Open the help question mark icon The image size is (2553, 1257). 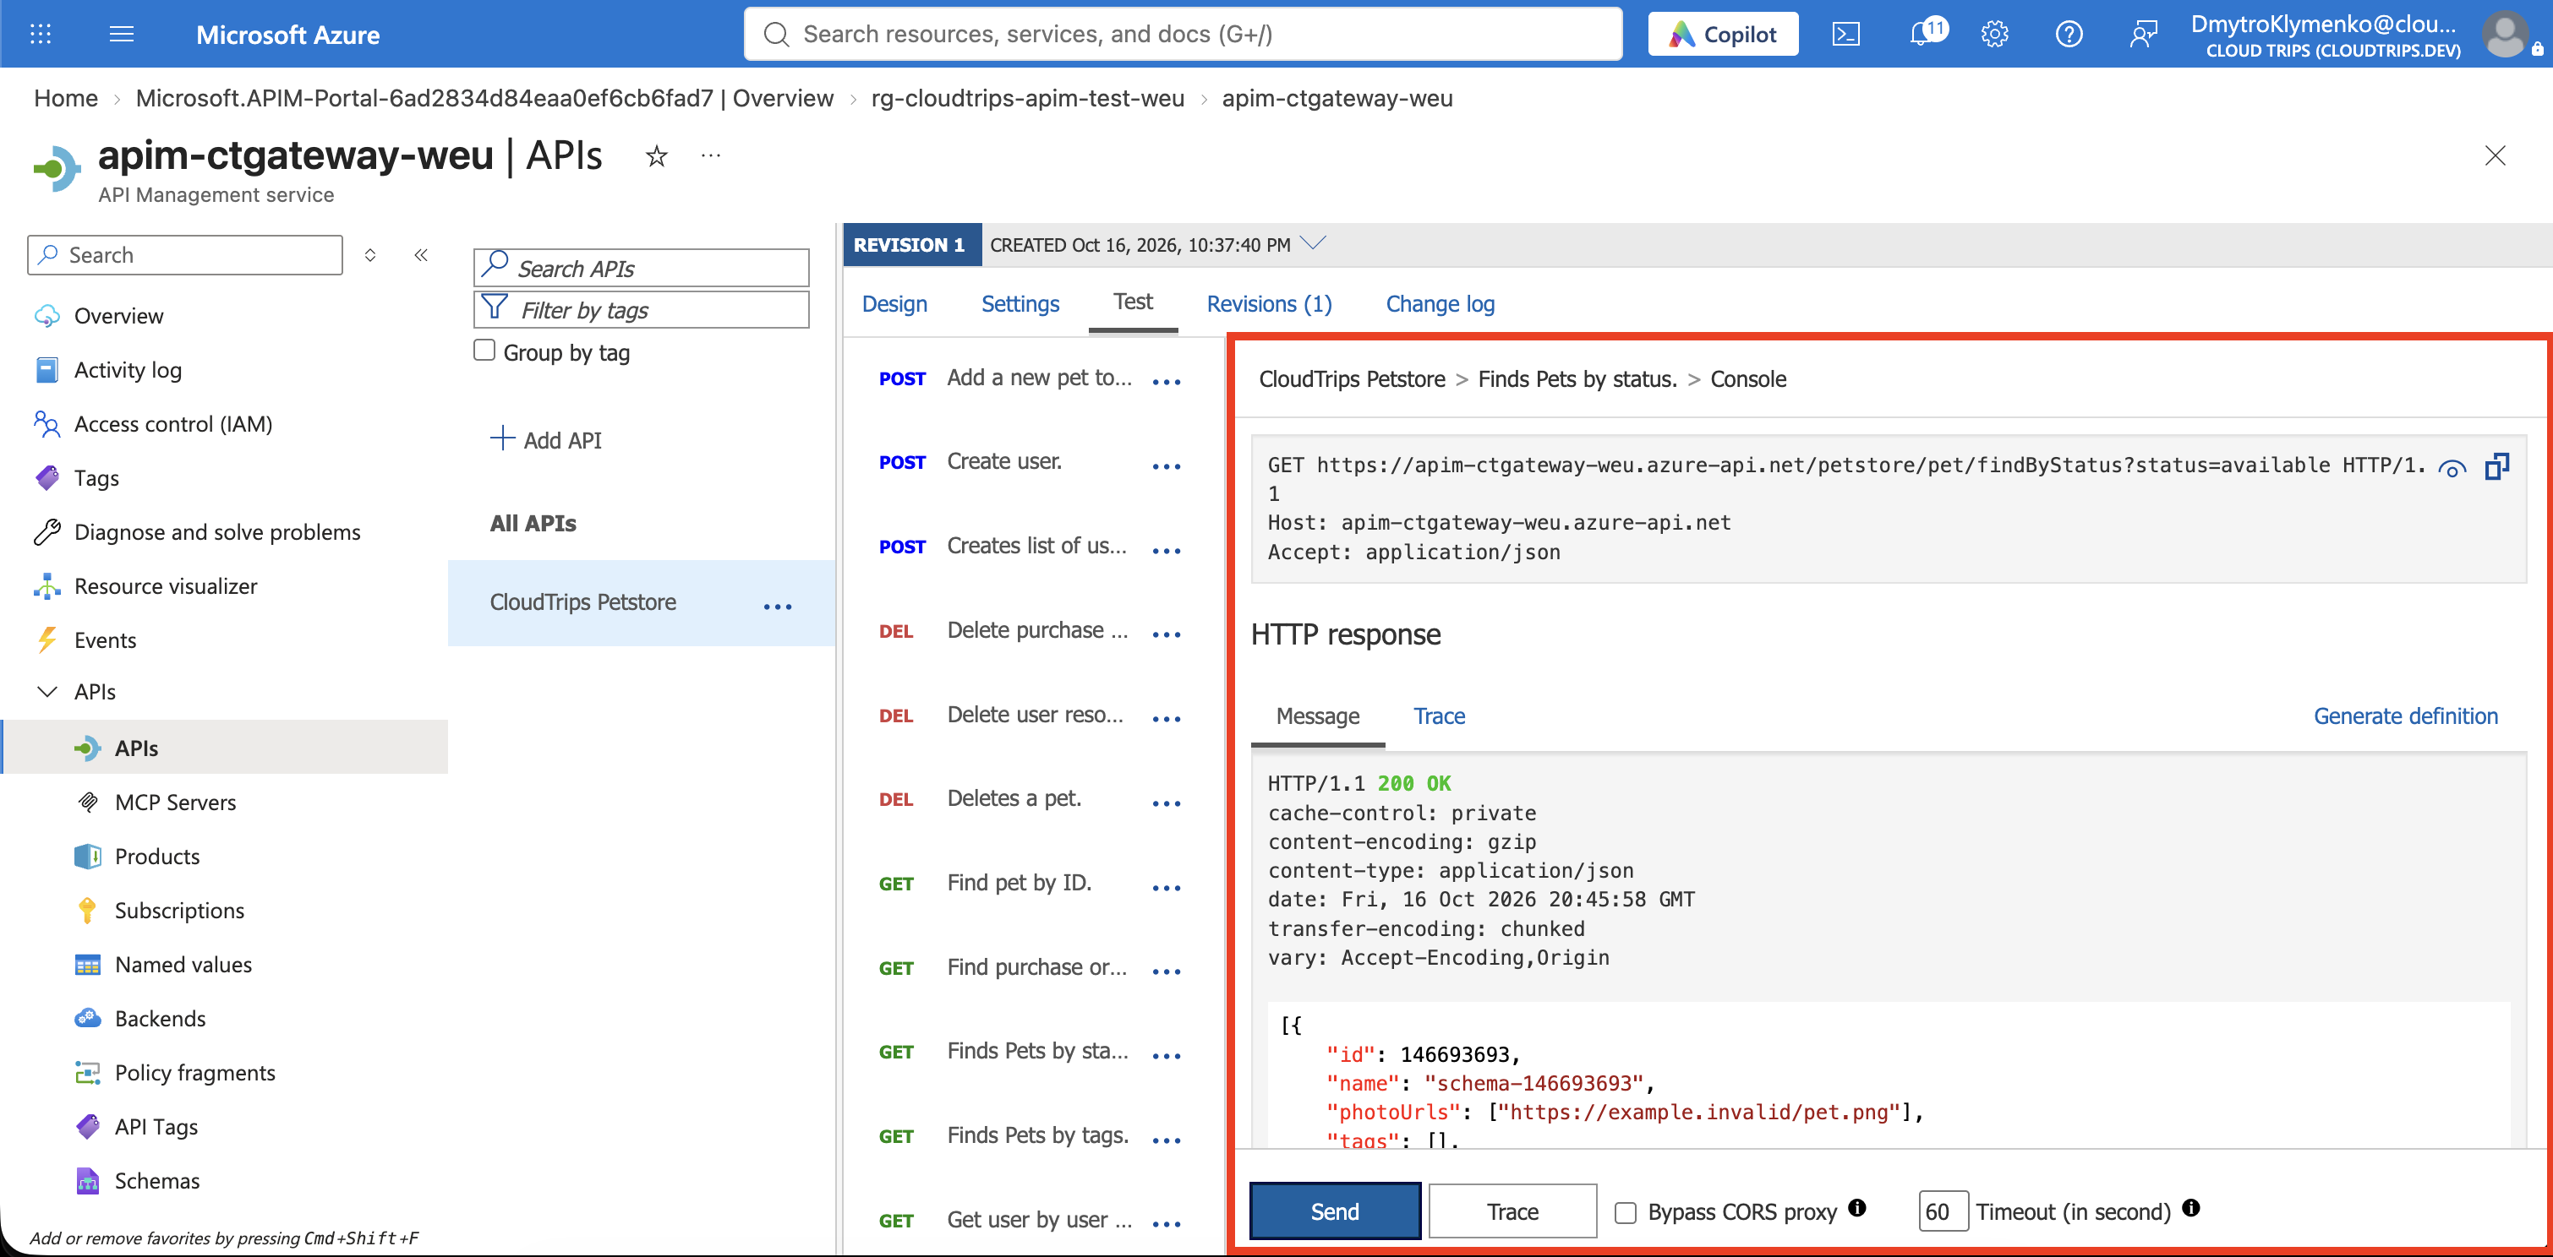click(x=2069, y=35)
